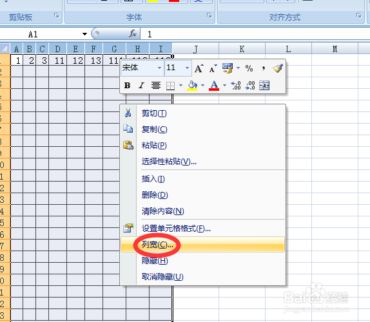
Task: Click the formula bar showing 1
Action: (255, 34)
